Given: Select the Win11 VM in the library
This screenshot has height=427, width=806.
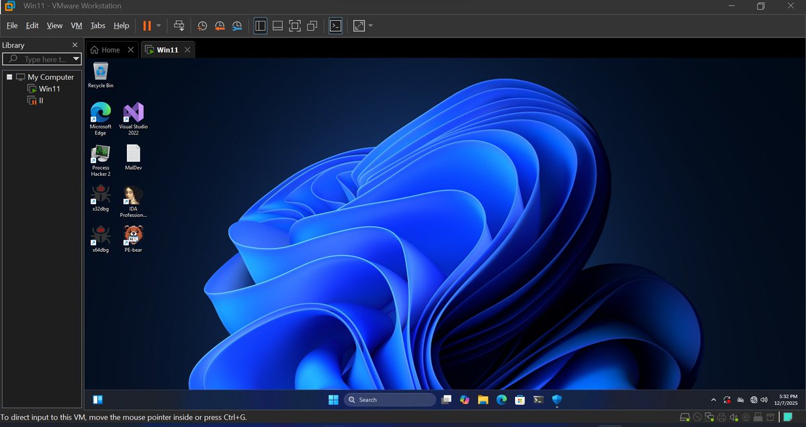Looking at the screenshot, I should click(44, 89).
